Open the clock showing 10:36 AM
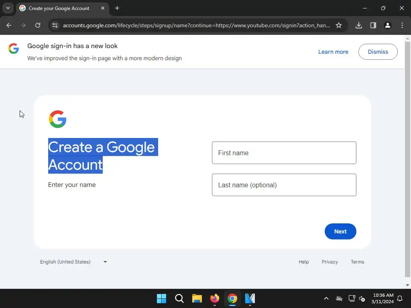The height and width of the screenshot is (308, 411). pyautogui.click(x=383, y=298)
